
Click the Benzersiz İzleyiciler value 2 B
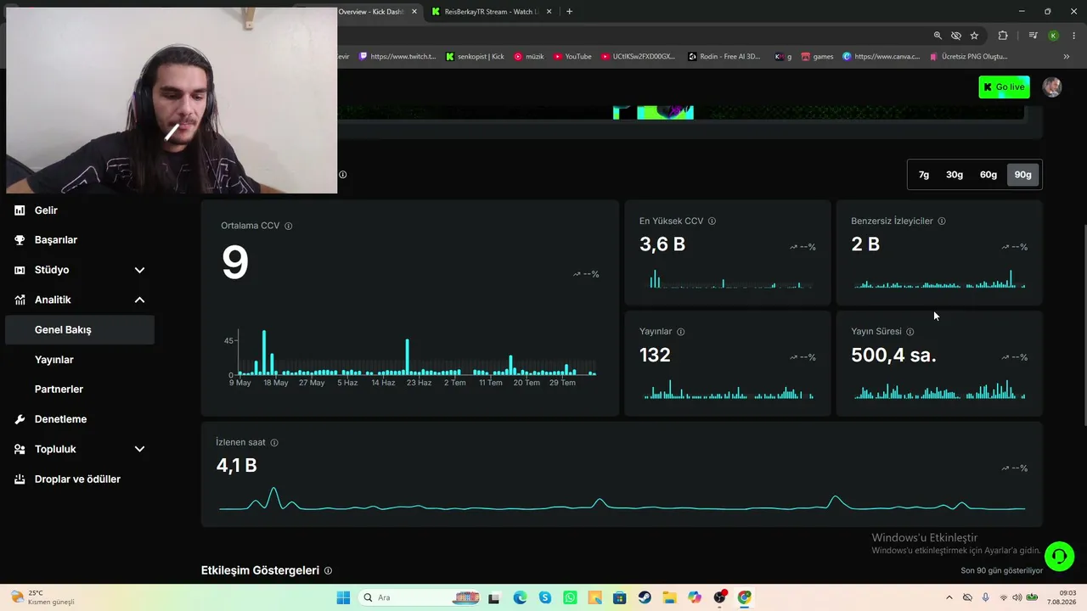pos(865,244)
